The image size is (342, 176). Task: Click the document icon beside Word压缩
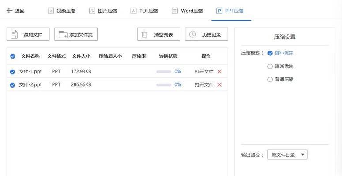click(x=175, y=11)
